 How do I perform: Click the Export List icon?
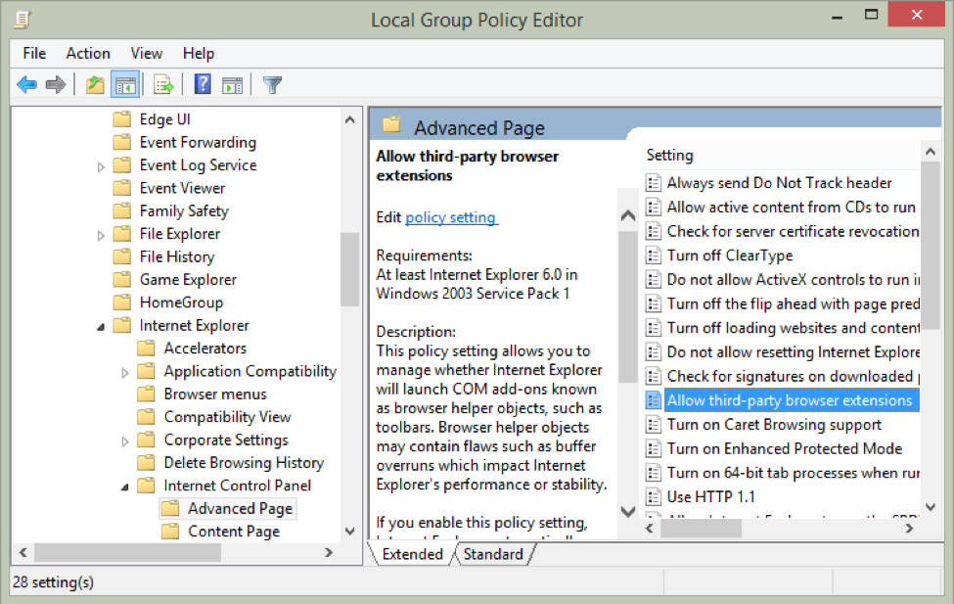pos(162,84)
